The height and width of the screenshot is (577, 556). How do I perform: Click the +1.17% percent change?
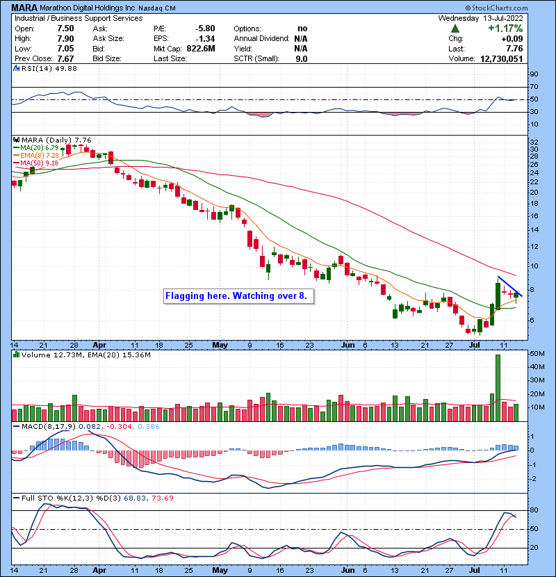click(505, 29)
